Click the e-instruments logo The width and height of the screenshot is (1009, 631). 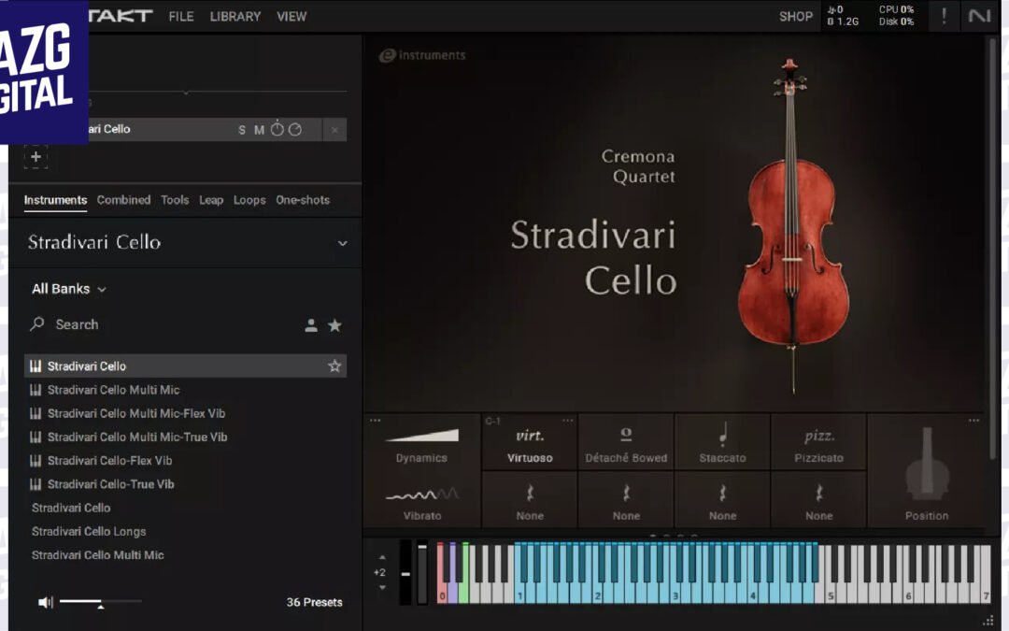[x=422, y=55]
